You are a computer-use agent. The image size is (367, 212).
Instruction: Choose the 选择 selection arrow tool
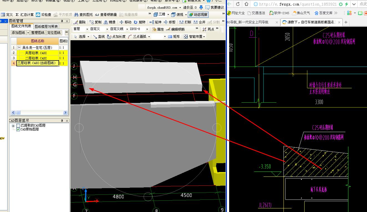coord(80,37)
